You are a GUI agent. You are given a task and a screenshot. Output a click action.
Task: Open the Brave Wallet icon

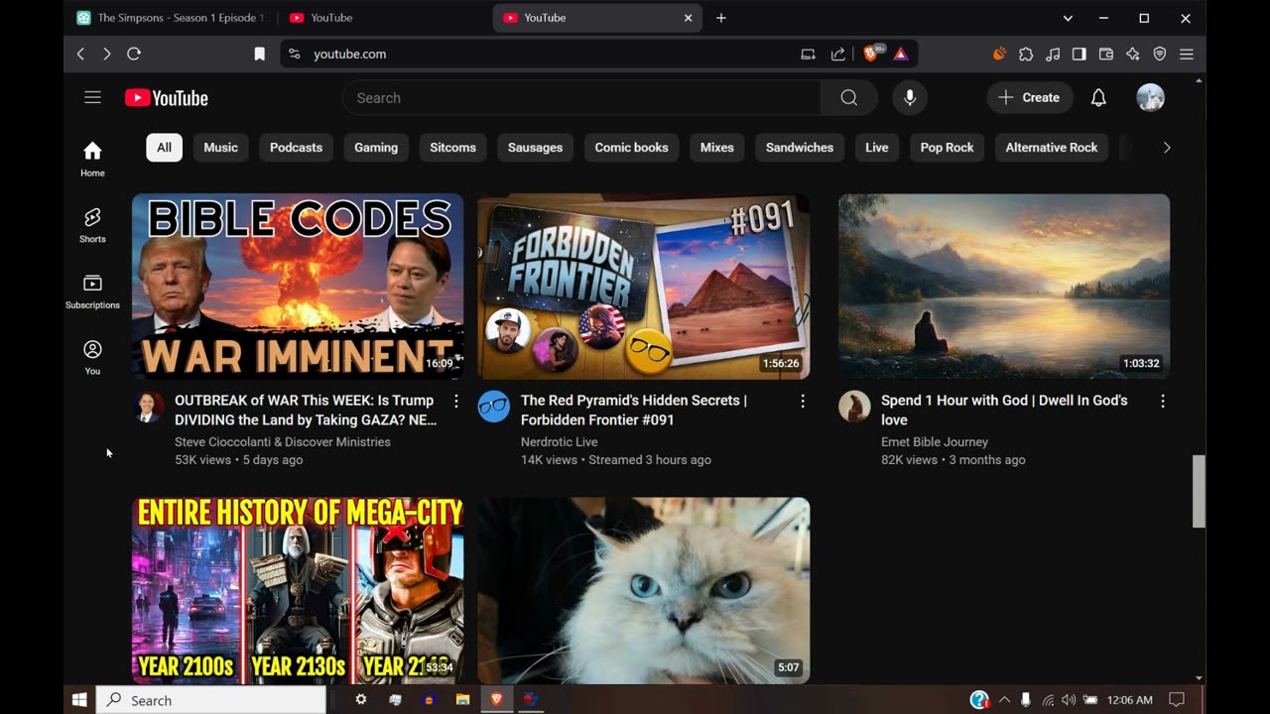1106,55
